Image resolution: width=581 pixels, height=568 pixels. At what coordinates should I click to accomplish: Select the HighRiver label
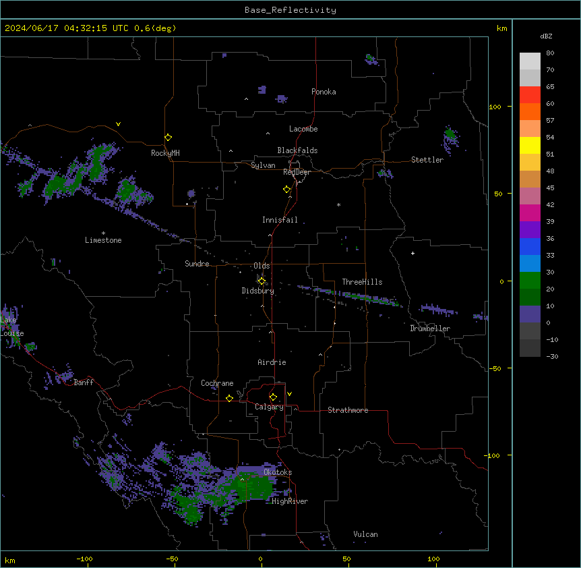[290, 501]
